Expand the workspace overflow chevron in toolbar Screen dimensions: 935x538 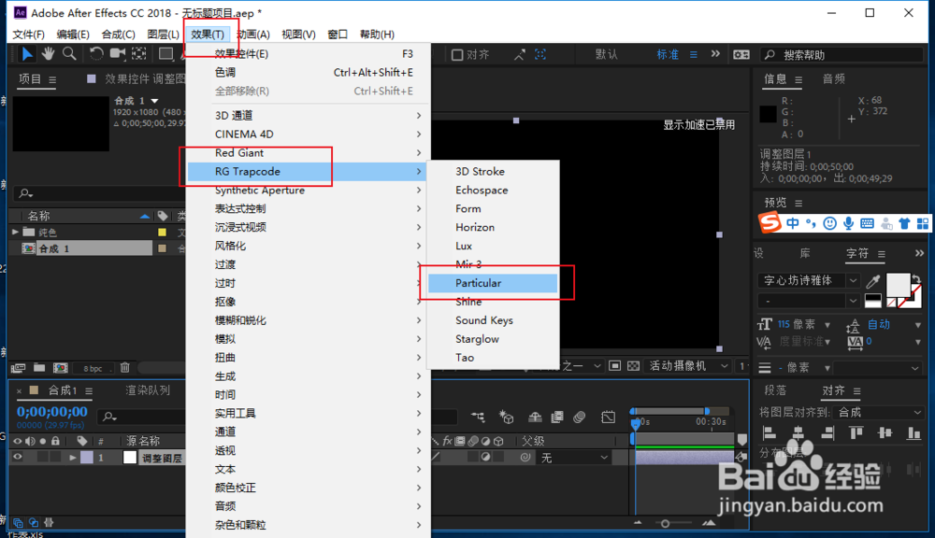point(715,54)
